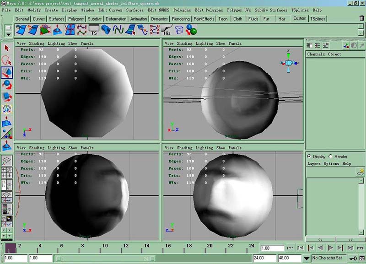Click the current frame input field
The width and height of the screenshot is (366, 264).
[x=272, y=248]
